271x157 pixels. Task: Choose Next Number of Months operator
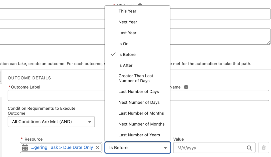click(x=142, y=124)
